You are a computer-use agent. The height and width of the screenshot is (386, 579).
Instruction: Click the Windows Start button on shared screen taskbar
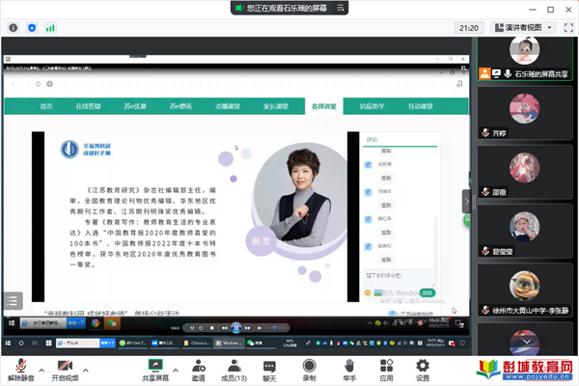tap(12, 323)
